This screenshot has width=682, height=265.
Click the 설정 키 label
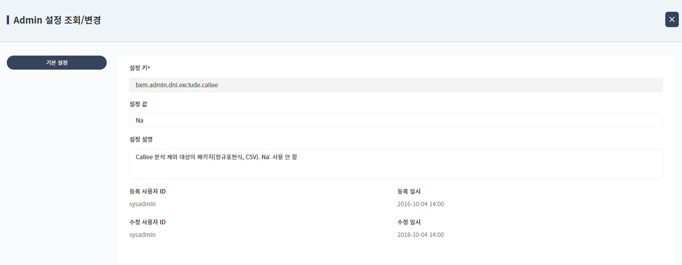click(x=138, y=68)
